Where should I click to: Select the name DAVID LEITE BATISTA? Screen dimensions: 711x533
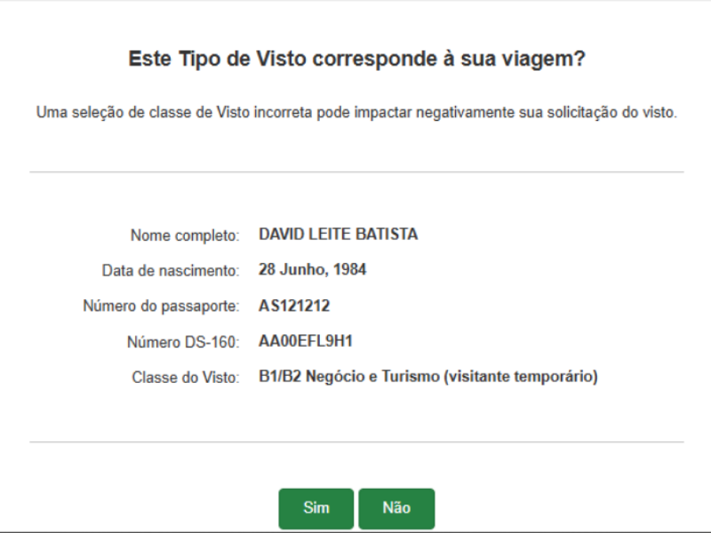point(338,235)
